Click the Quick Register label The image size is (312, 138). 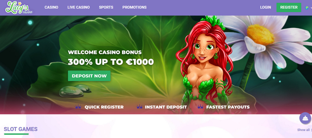(104, 107)
